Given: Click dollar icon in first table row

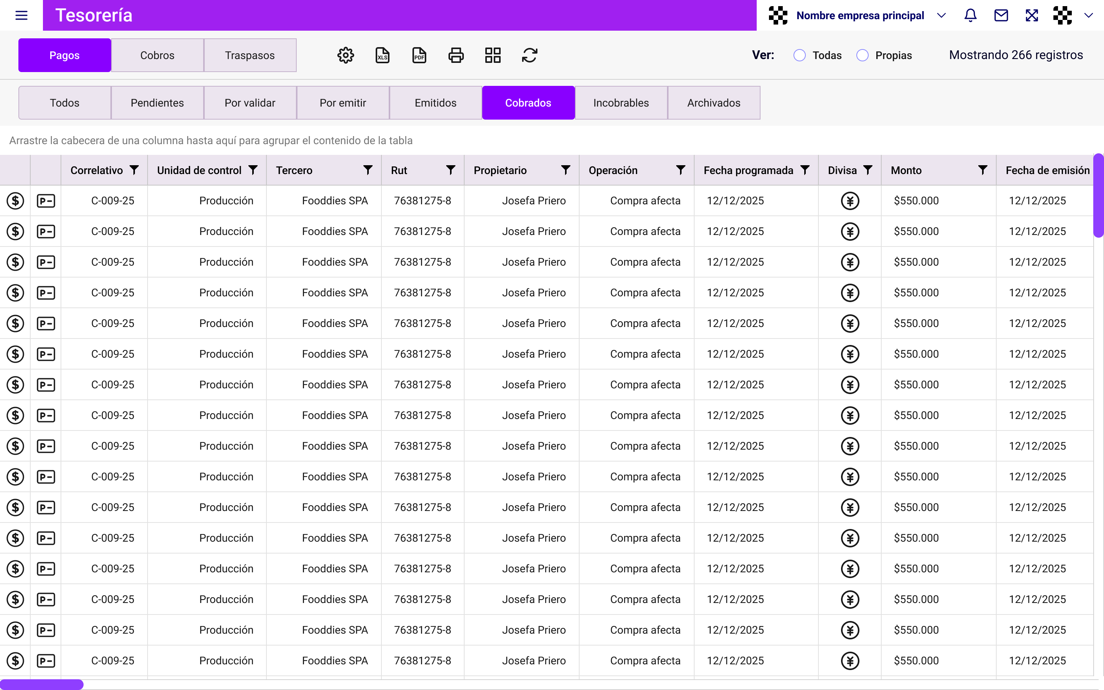Looking at the screenshot, I should pyautogui.click(x=15, y=201).
